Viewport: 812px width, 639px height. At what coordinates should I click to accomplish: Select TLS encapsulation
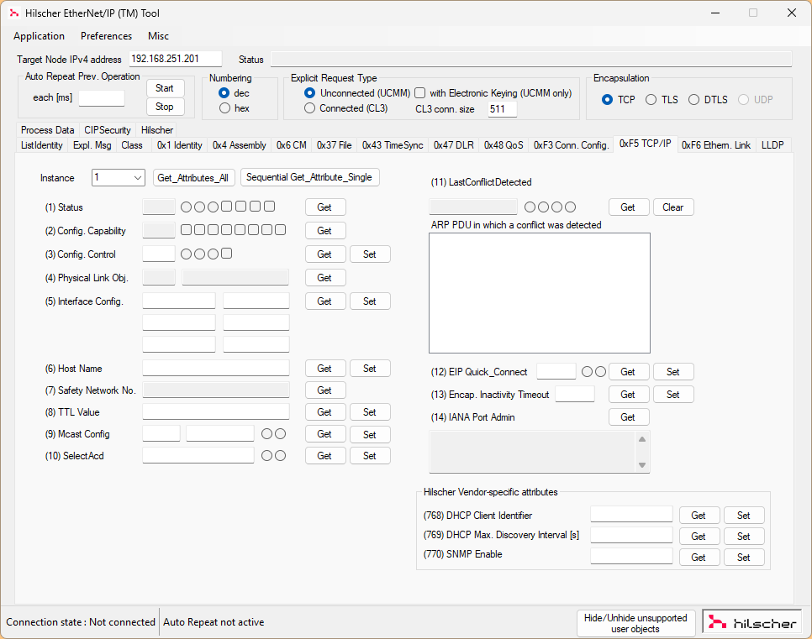(x=651, y=99)
